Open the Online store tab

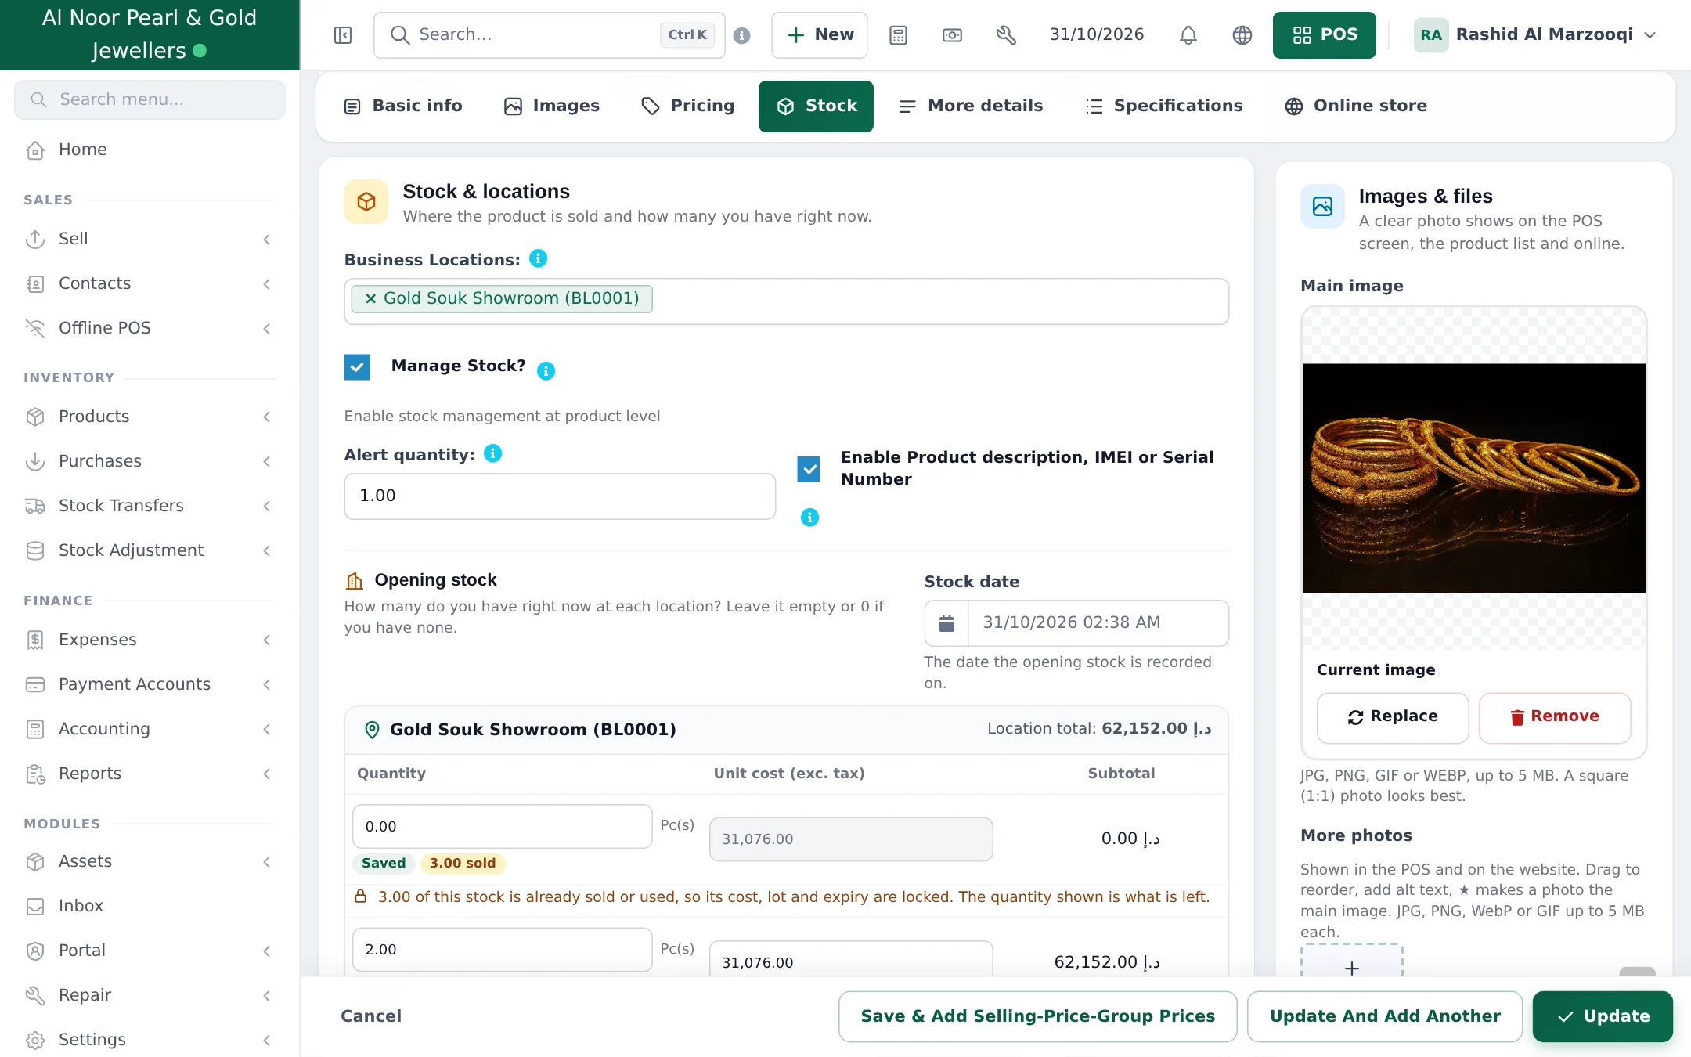pos(1356,106)
